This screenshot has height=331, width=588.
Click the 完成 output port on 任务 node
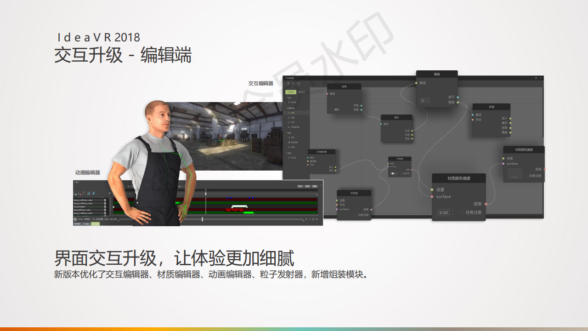361,110
